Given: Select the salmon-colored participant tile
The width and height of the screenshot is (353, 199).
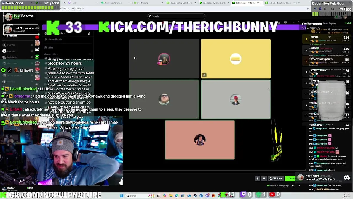Looking at the screenshot, I should (200, 140).
